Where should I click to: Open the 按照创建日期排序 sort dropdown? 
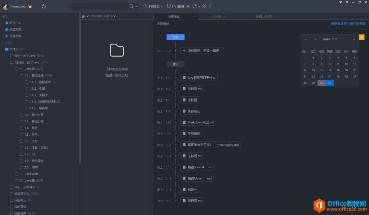103,16
